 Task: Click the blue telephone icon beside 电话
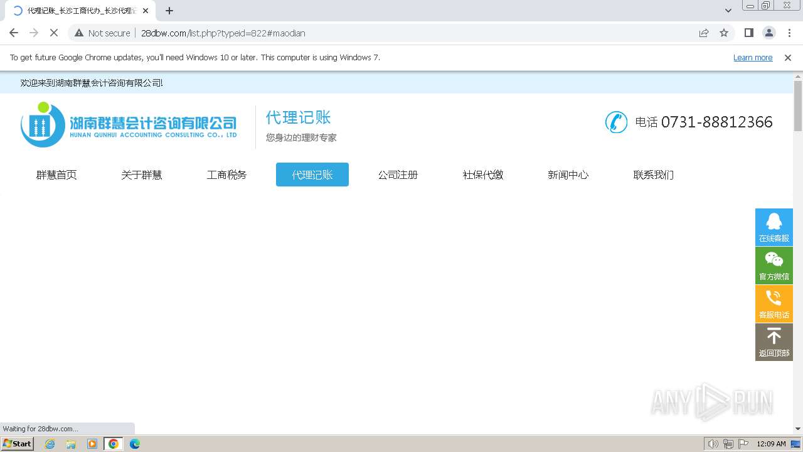[x=616, y=122]
